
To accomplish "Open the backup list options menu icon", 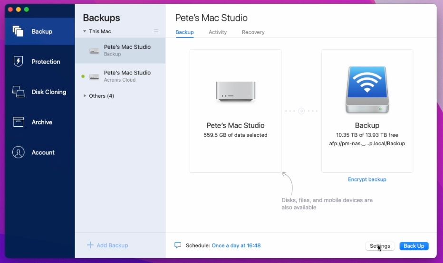I will coord(156,31).
